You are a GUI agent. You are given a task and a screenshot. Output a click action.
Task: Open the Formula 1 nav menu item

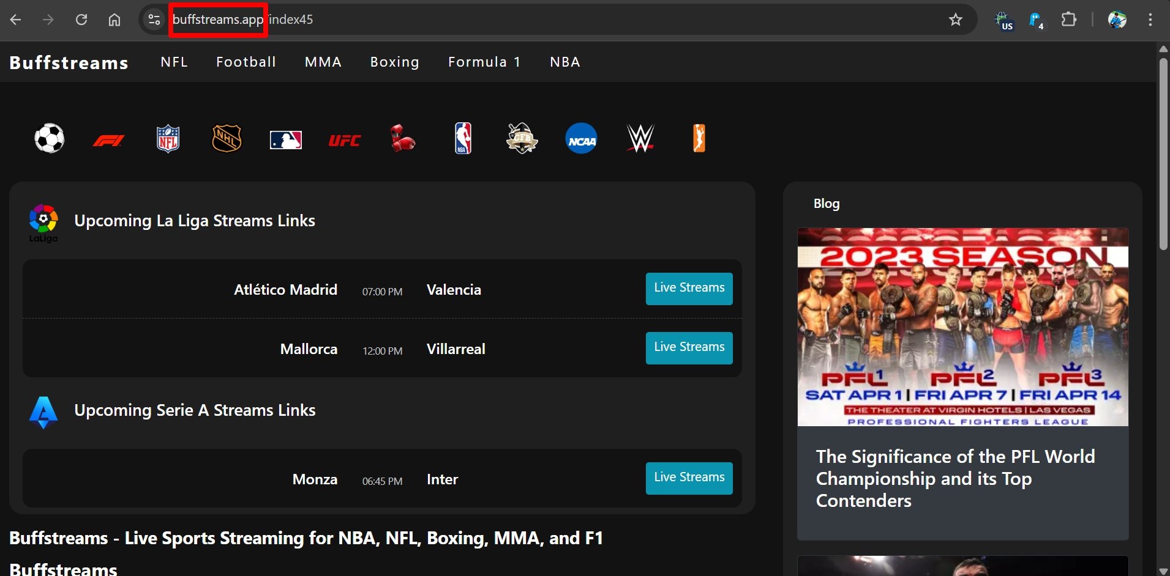click(x=484, y=62)
